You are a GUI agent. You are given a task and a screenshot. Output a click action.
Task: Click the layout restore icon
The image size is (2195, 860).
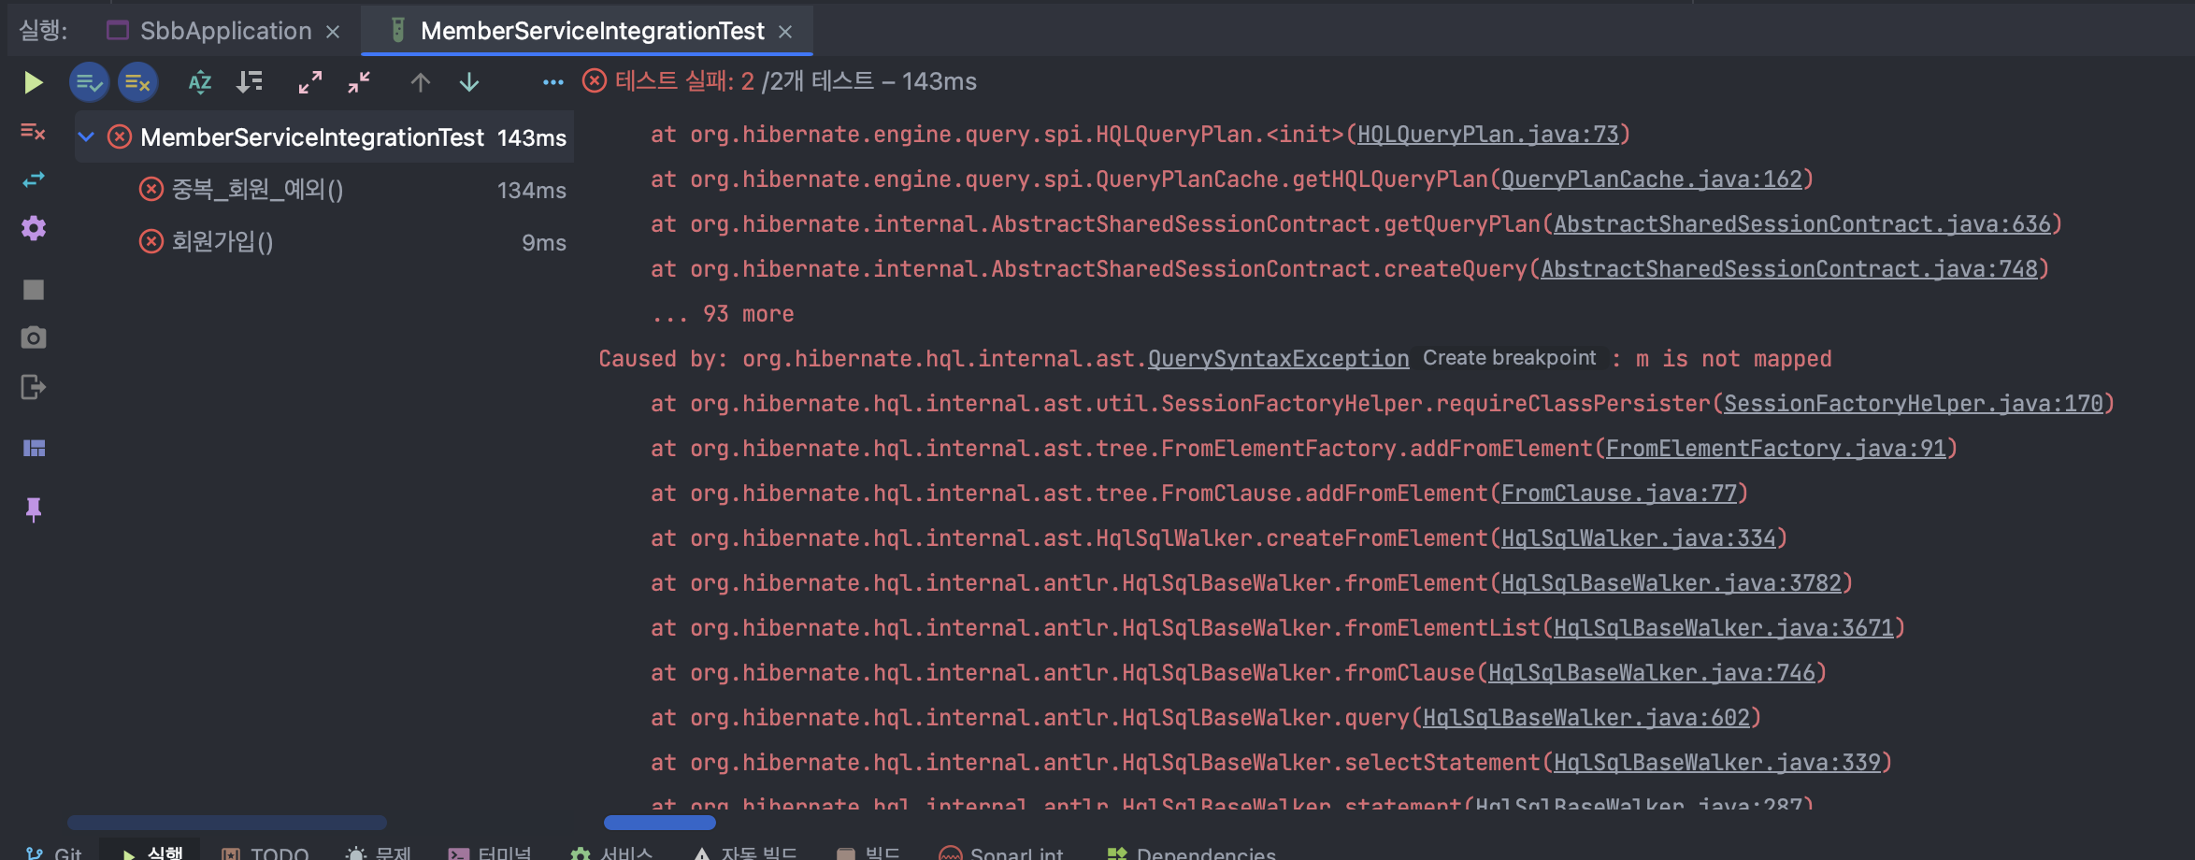tap(34, 448)
